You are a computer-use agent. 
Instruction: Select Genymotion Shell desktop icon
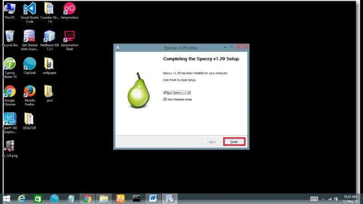pyautogui.click(x=69, y=40)
